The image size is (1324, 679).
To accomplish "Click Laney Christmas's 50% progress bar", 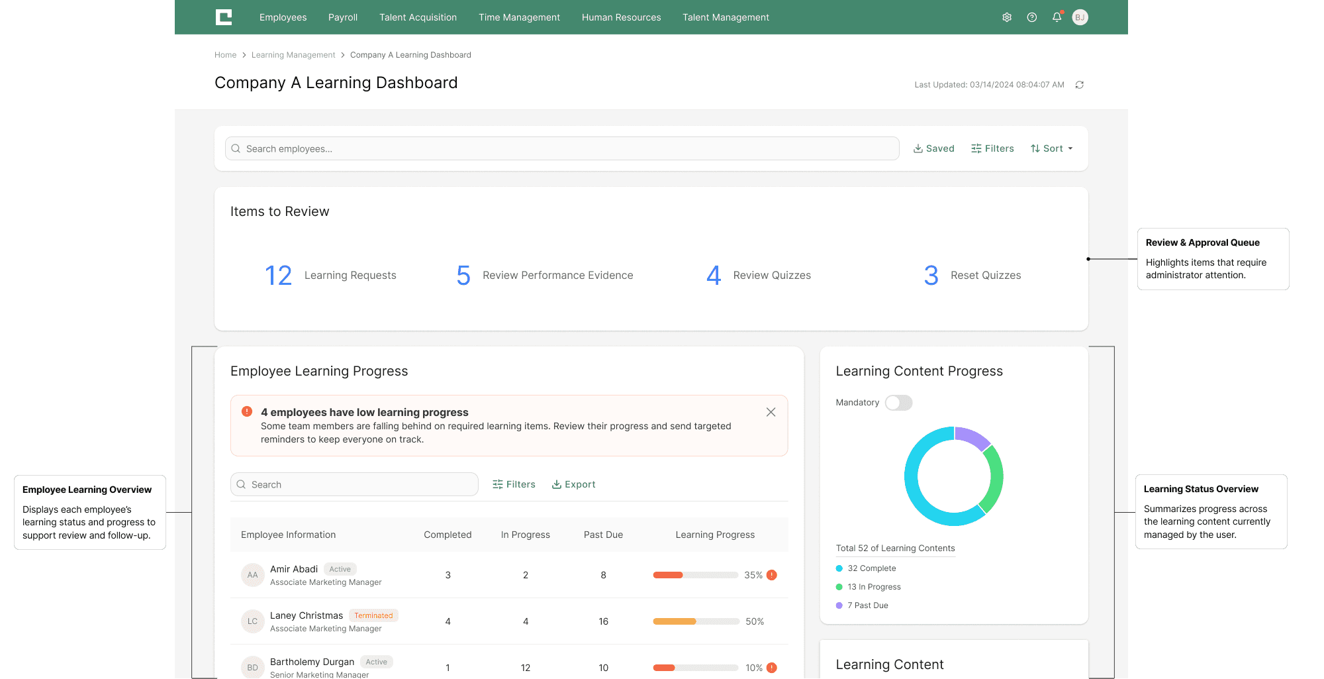I will [696, 621].
